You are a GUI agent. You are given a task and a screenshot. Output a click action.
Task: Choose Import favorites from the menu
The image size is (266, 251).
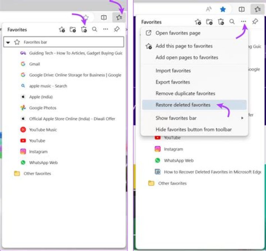tap(173, 71)
